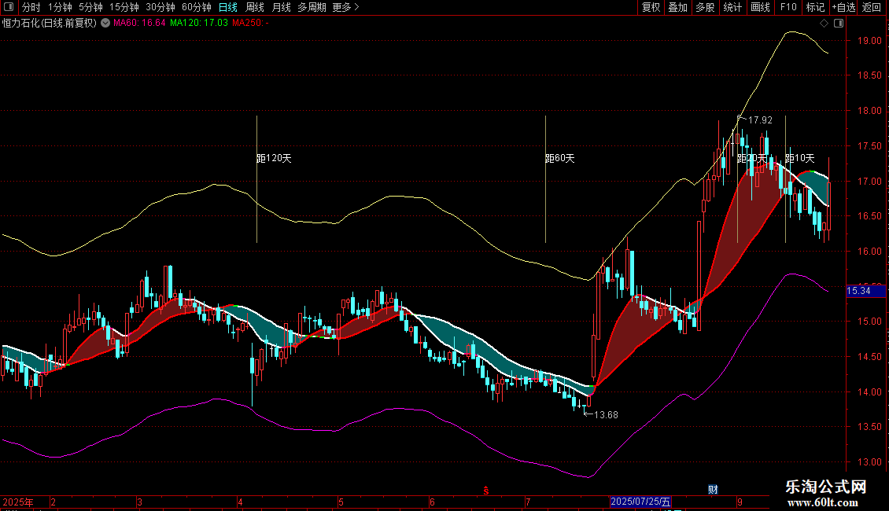This screenshot has width=889, height=511.
Task: Click the red $ dividend marker on timeline
Action: (x=486, y=491)
